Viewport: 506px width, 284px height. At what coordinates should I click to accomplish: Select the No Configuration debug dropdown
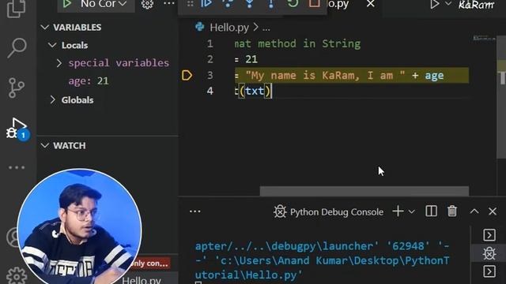(104, 4)
